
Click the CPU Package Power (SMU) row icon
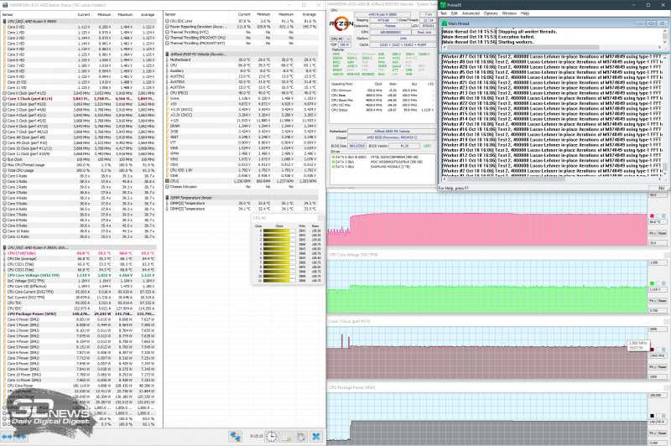tap(5, 314)
